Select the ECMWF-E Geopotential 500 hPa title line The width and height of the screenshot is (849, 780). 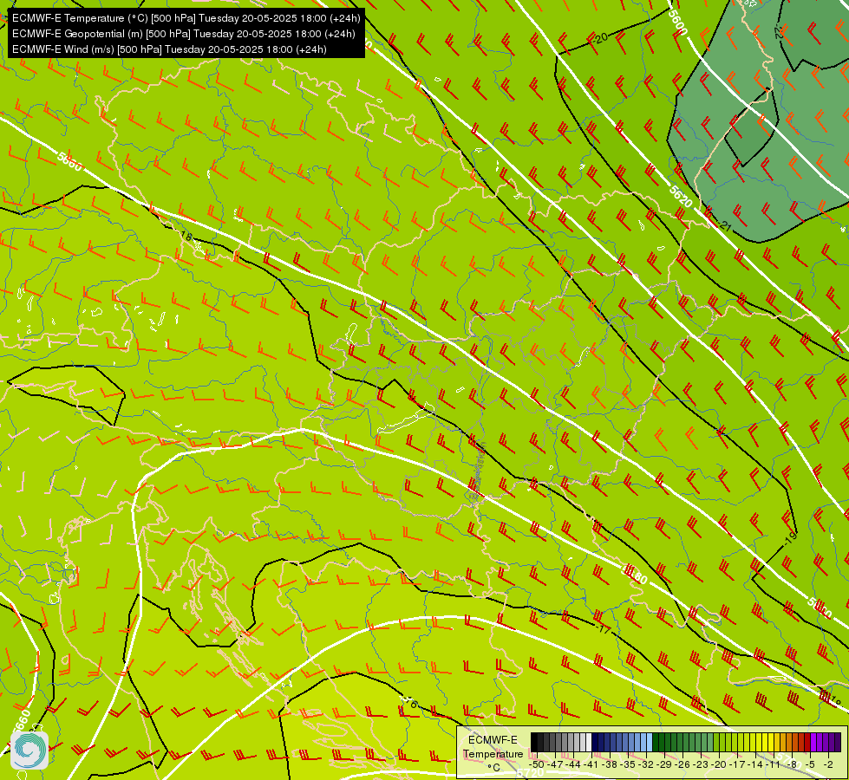pos(184,34)
